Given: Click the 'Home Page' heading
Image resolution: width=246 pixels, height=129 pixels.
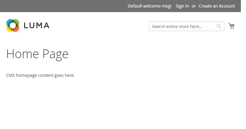Looking at the screenshot, I should [x=37, y=54].
